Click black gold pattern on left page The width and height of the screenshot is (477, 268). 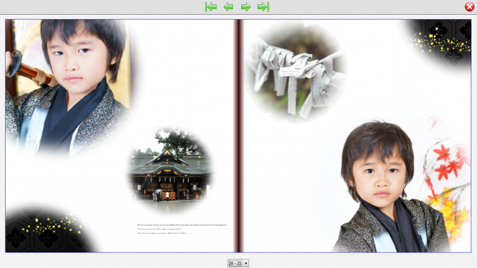tap(46, 229)
